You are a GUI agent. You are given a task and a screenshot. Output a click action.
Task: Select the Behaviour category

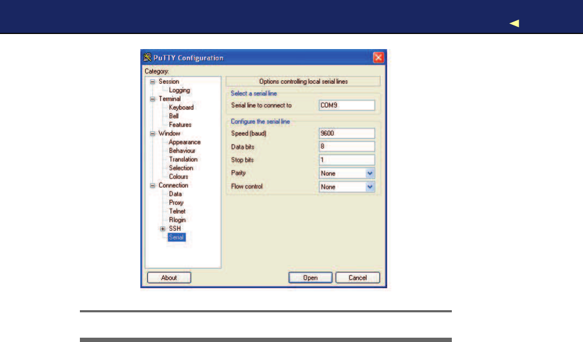coord(182,151)
